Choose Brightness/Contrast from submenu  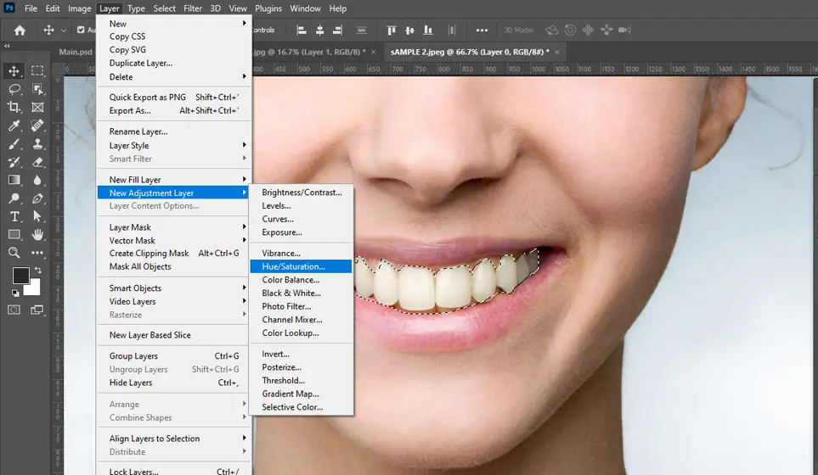(x=301, y=193)
